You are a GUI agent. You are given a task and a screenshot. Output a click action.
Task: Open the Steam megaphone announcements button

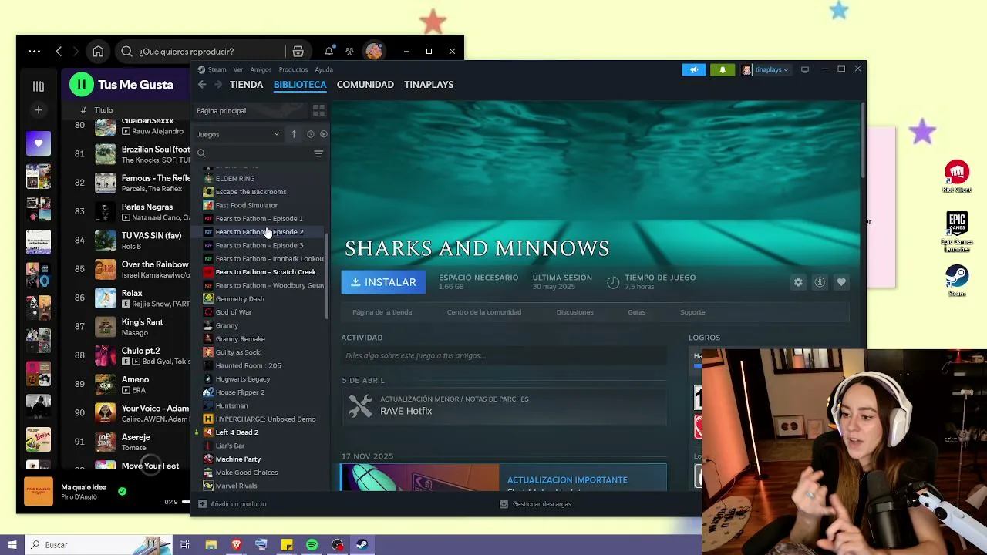(693, 70)
